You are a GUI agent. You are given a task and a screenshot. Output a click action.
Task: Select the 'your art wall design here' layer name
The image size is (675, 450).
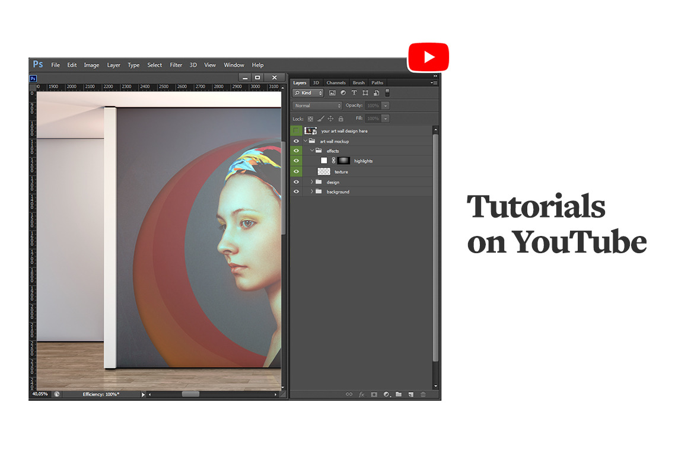coord(345,131)
